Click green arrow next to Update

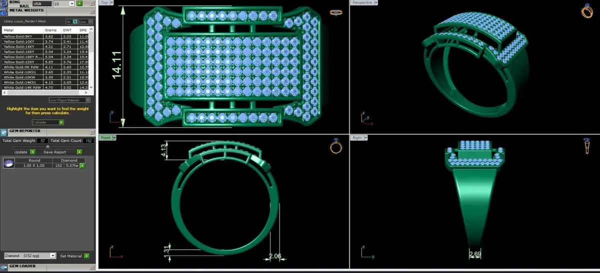pos(32,152)
